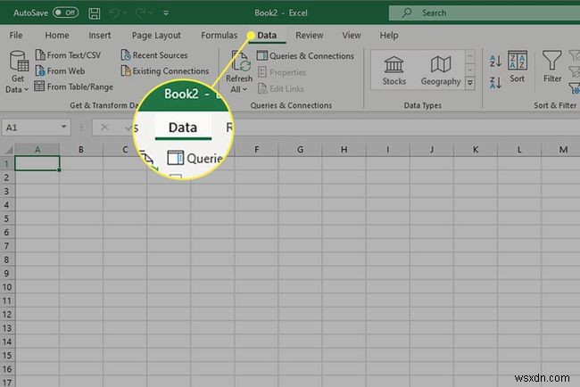This screenshot has width=580, height=387.
Task: Click the Select All corner triangle
Action: coord(8,150)
